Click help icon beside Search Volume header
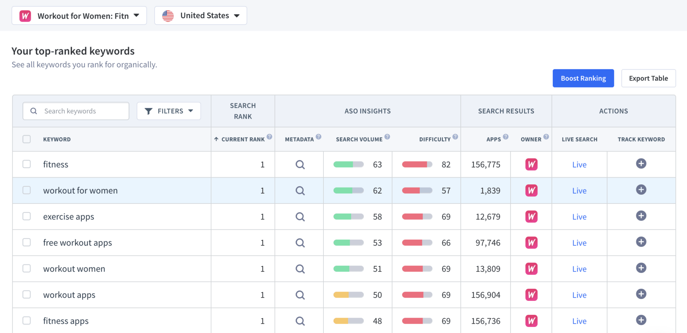 pos(387,136)
